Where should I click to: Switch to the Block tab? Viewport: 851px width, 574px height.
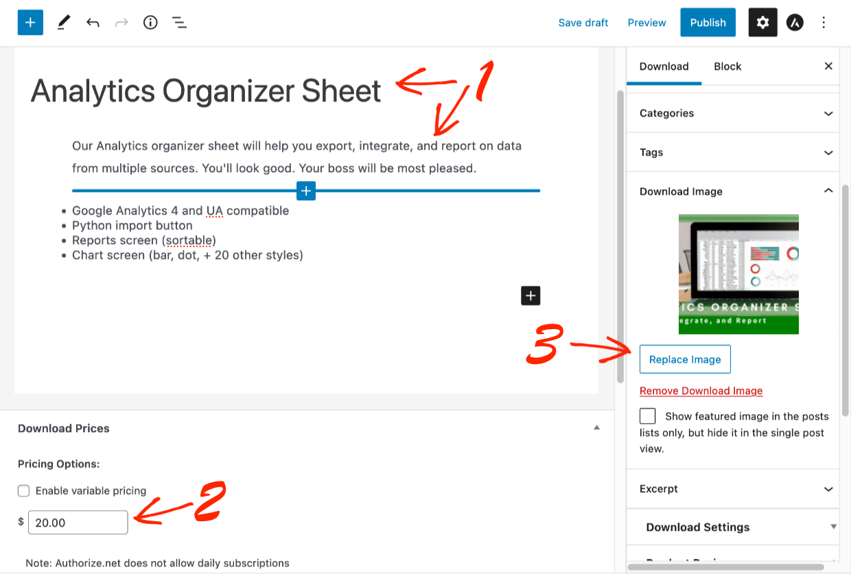coord(727,67)
